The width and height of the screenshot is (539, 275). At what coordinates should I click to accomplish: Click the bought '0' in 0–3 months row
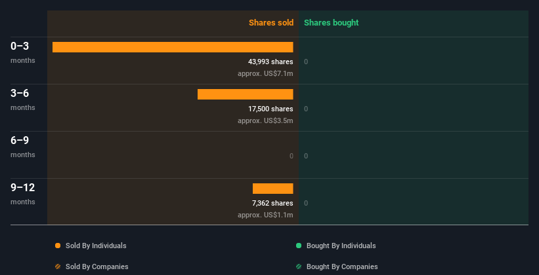306,62
